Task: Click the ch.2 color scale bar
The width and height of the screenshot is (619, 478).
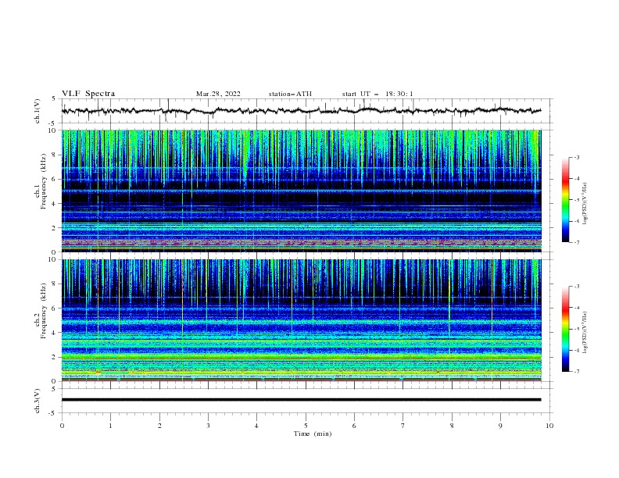Action: [x=565, y=329]
